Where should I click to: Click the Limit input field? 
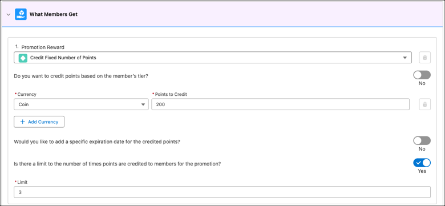(x=222, y=192)
